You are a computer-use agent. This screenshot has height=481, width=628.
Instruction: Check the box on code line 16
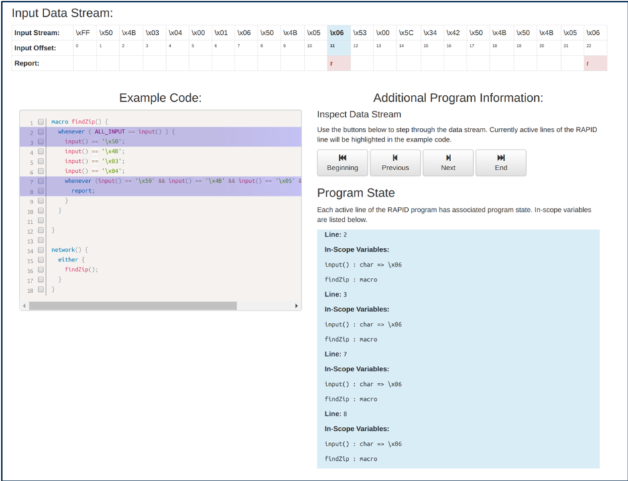(x=41, y=269)
